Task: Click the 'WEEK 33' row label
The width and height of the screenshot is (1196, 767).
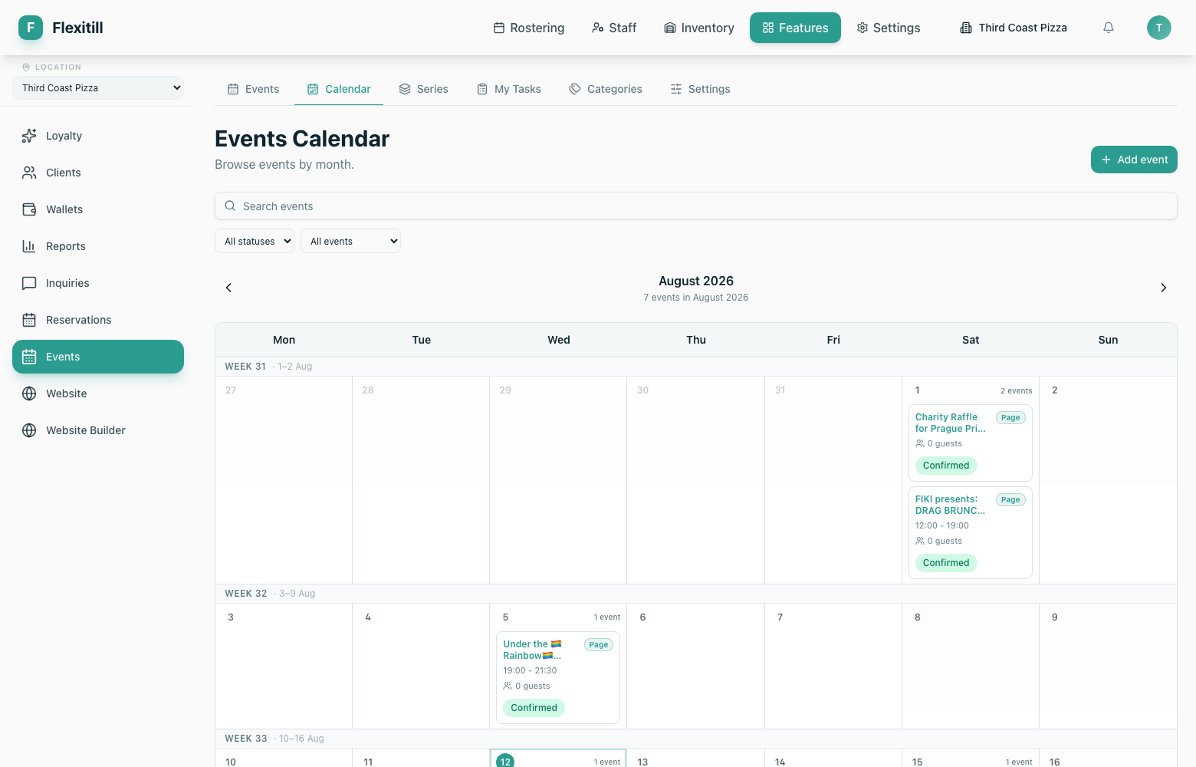Action: tap(246, 739)
